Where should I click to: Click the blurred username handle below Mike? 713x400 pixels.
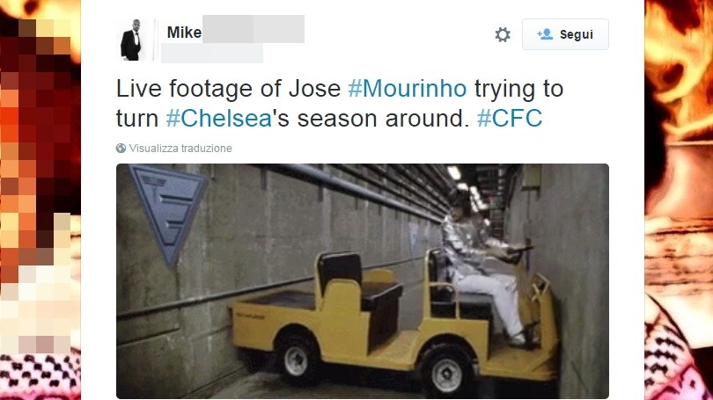[x=212, y=53]
